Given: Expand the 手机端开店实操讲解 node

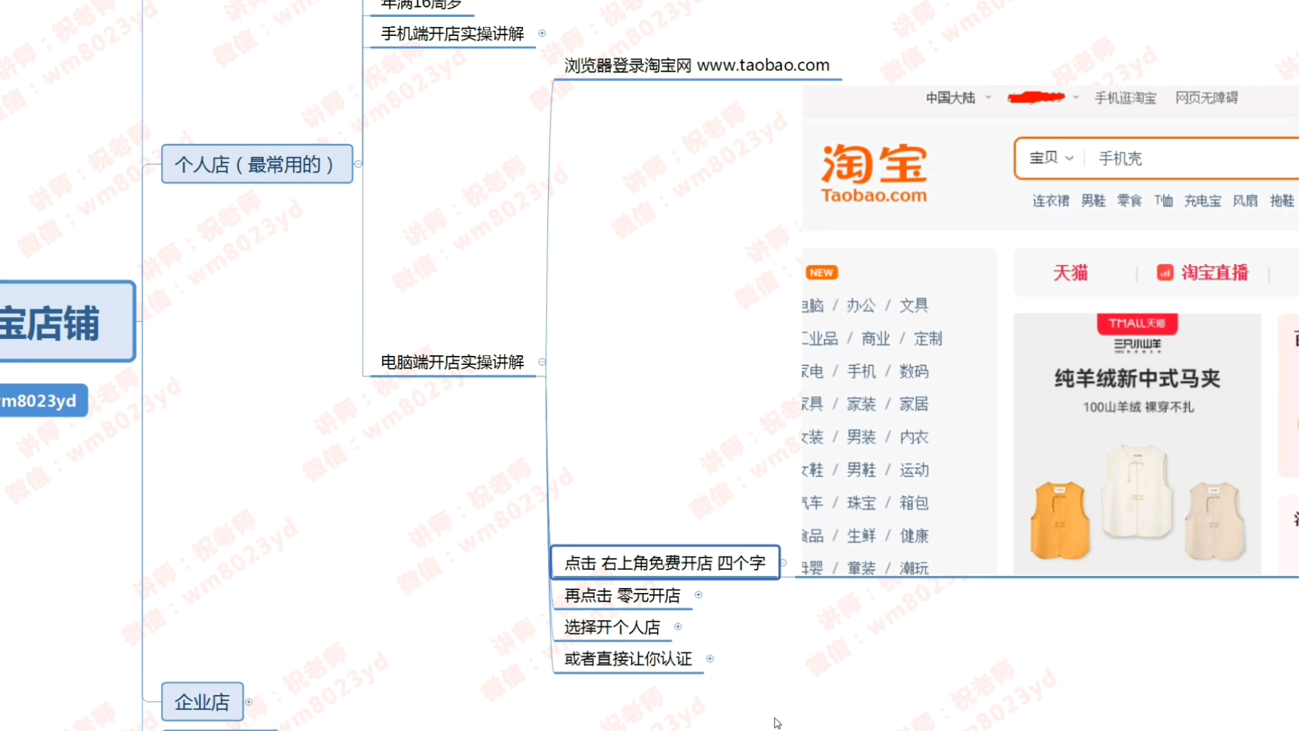Looking at the screenshot, I should click(542, 33).
